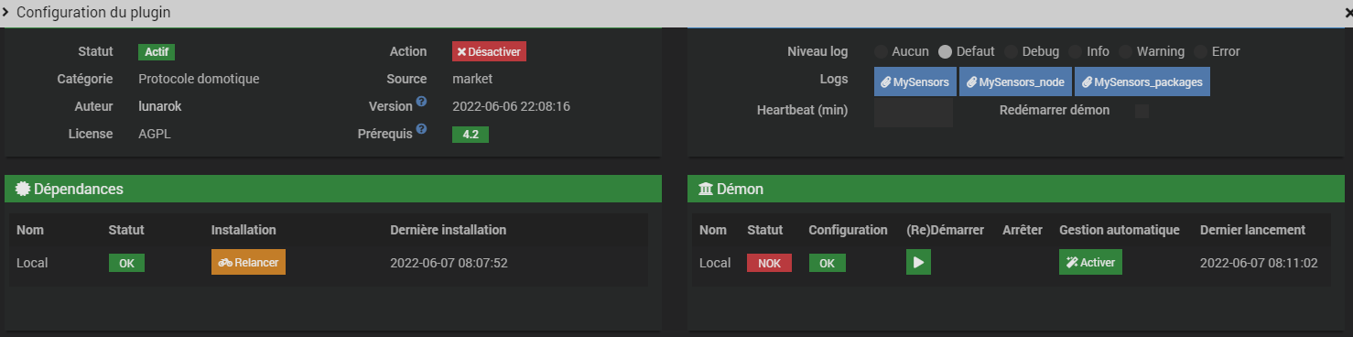Close the plugin configuration panel

[1348, 12]
